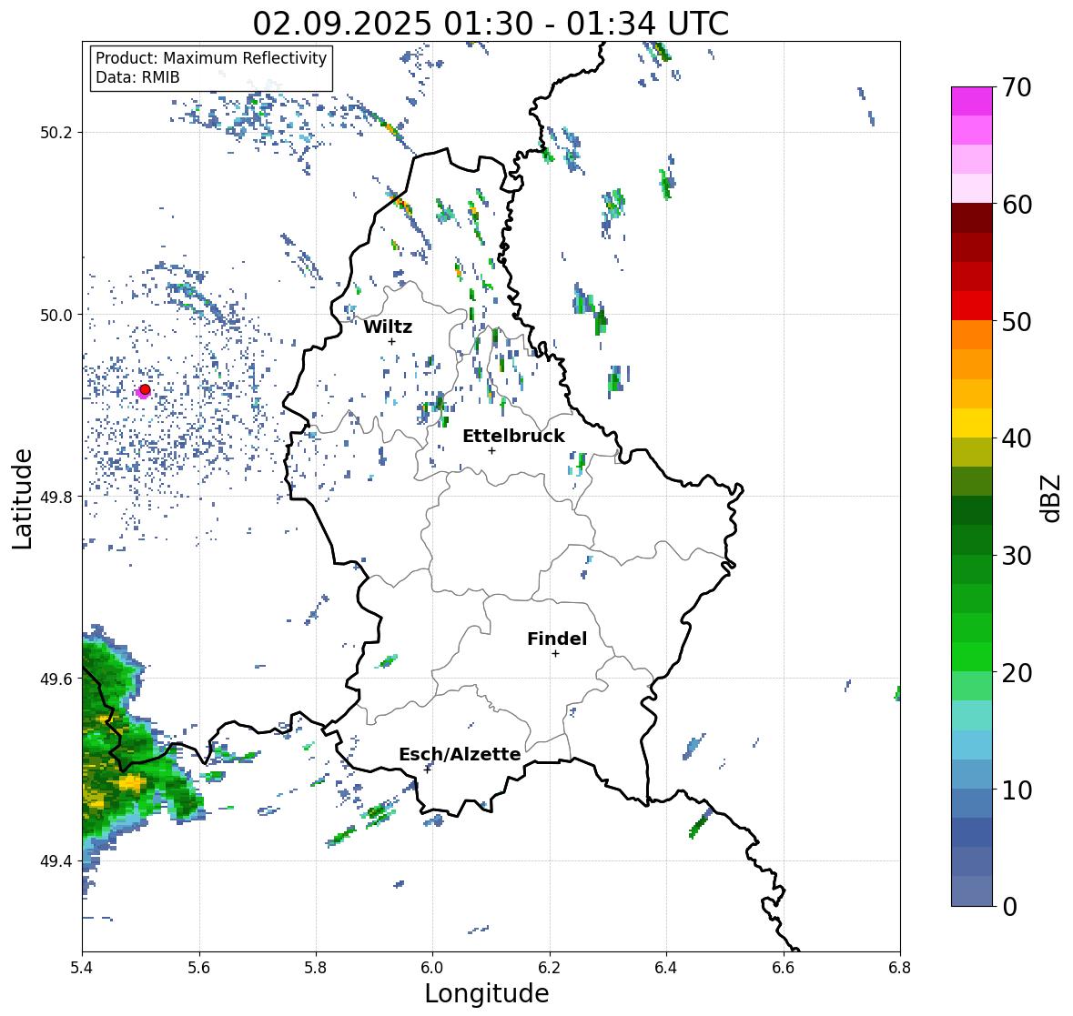This screenshot has width=1073, height=1016.
Task: Click the Longitude axis label
Action: point(487,993)
